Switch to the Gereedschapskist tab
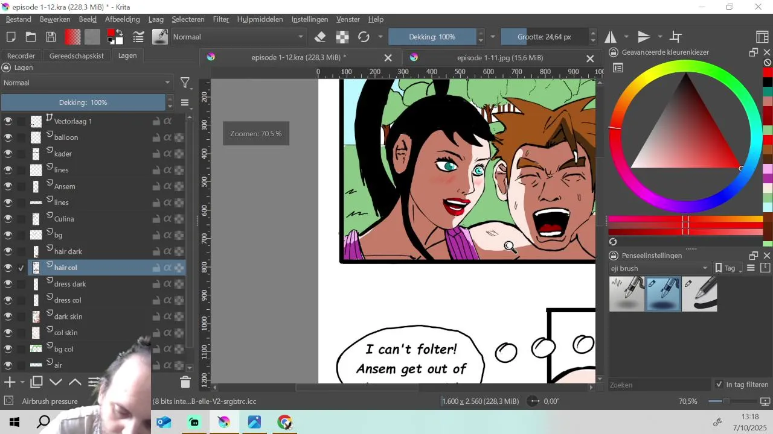 [77, 55]
